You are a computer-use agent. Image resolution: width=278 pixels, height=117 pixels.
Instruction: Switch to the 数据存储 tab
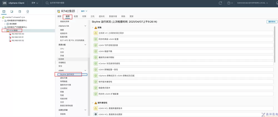[113, 16]
